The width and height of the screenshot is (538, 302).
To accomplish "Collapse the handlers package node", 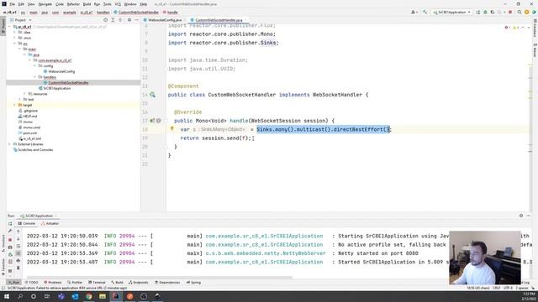I will [x=34, y=77].
